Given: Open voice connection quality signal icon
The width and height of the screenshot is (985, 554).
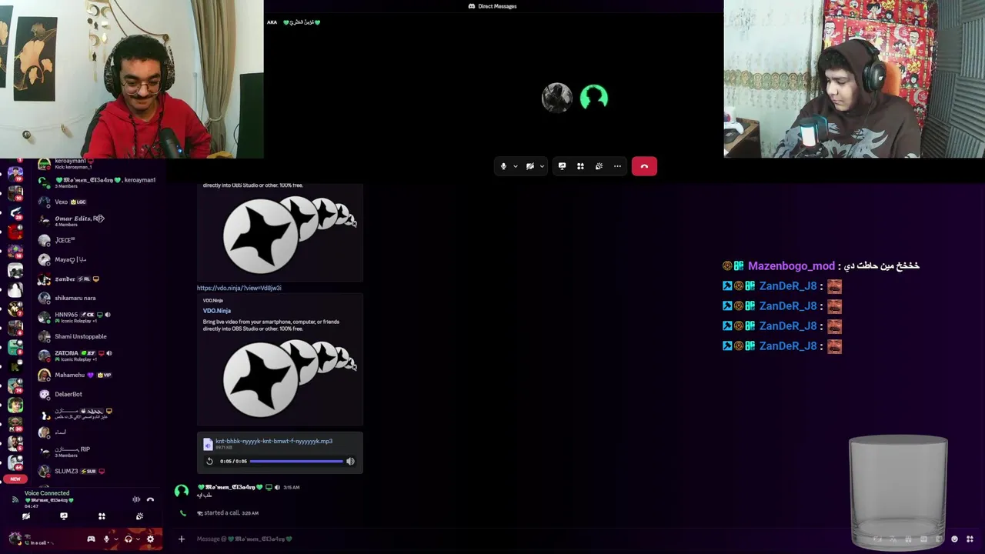Looking at the screenshot, I should click(15, 500).
